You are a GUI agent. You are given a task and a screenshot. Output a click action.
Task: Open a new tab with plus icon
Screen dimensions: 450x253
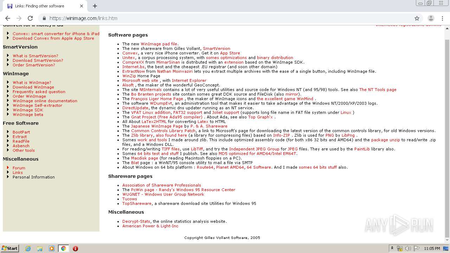[x=95, y=6]
